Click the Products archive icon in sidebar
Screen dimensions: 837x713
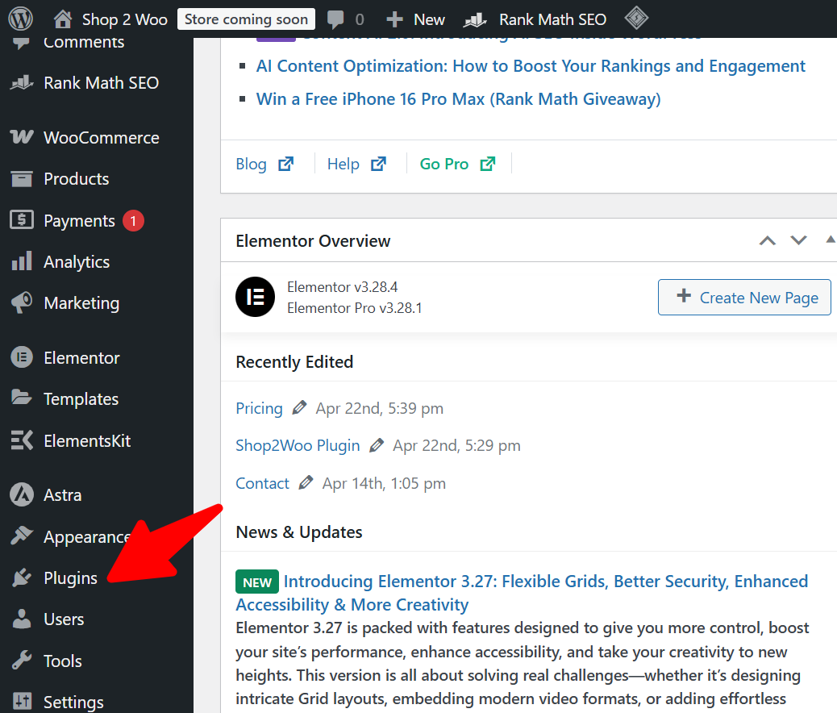(x=22, y=179)
